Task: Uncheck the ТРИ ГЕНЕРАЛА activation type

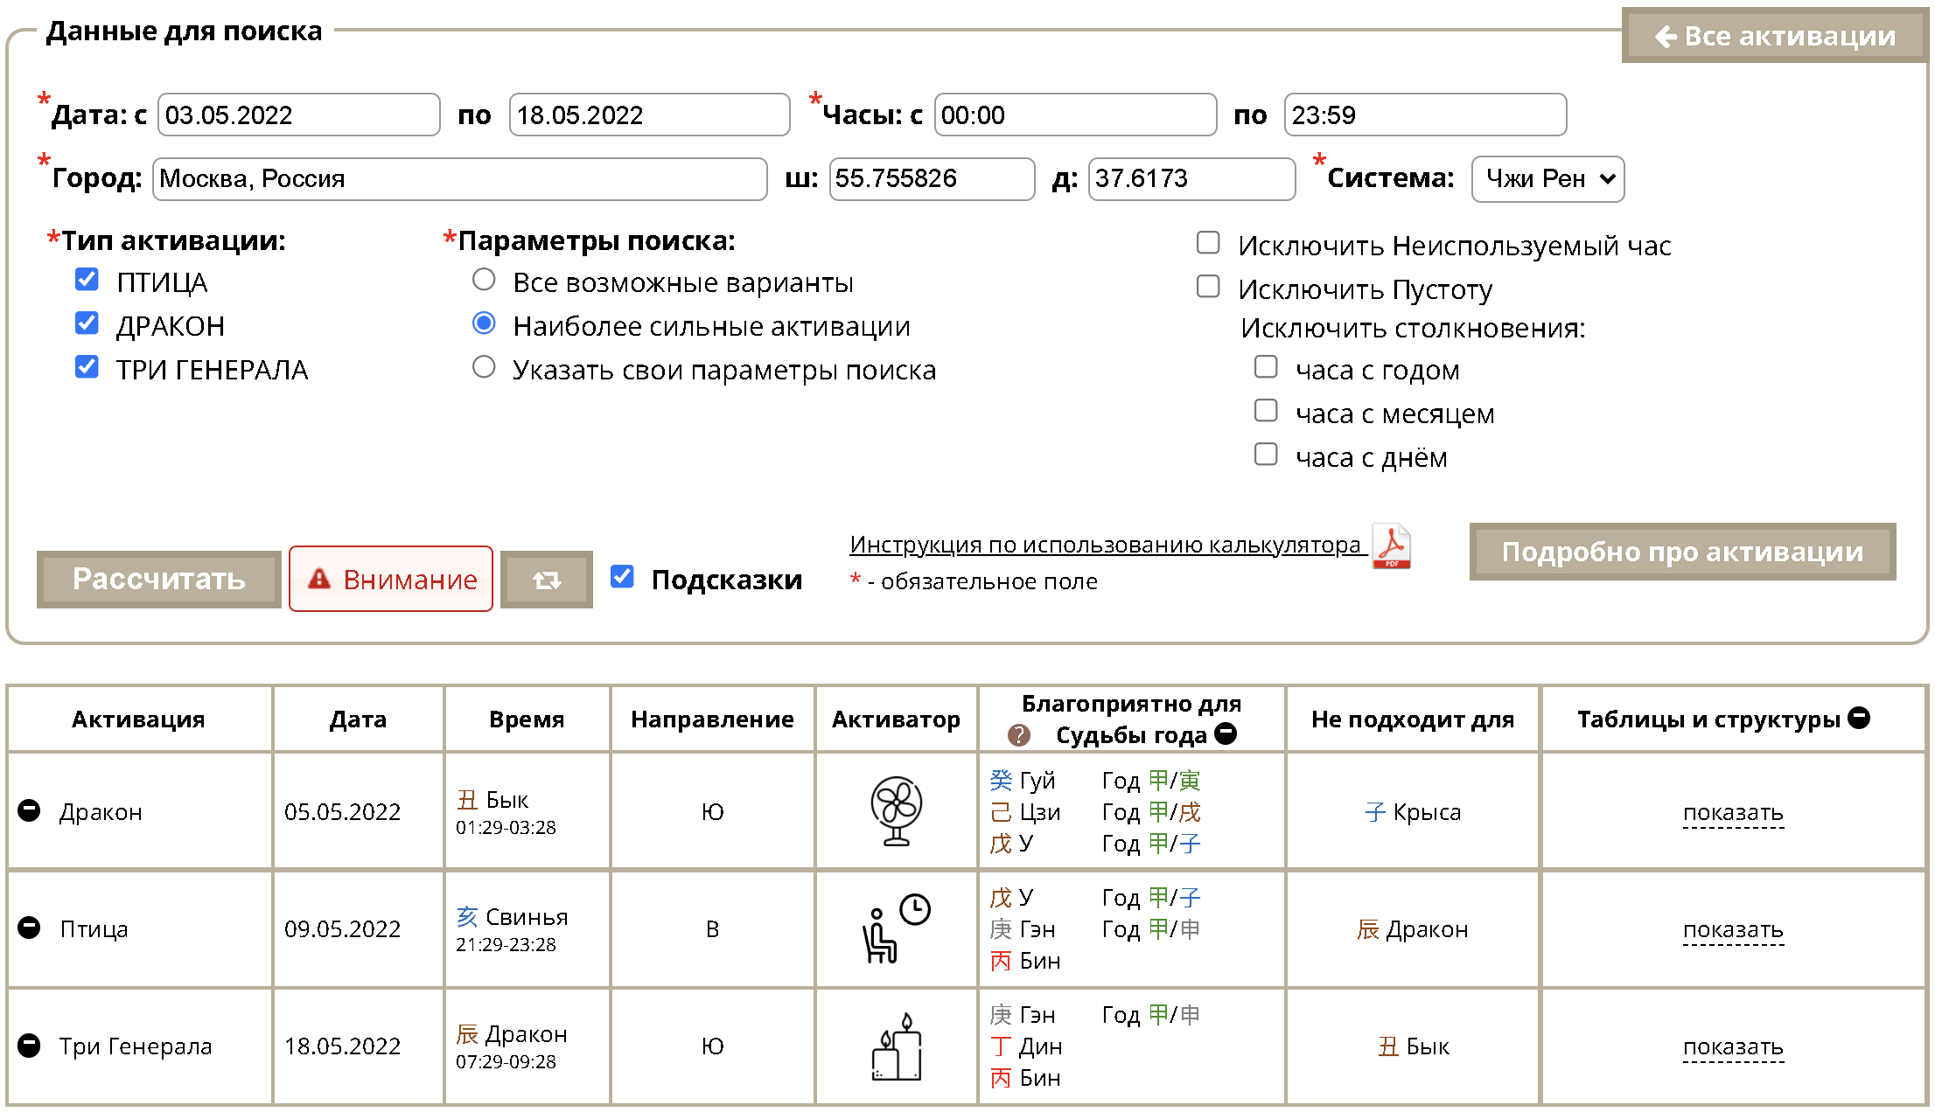Action: click(x=87, y=367)
